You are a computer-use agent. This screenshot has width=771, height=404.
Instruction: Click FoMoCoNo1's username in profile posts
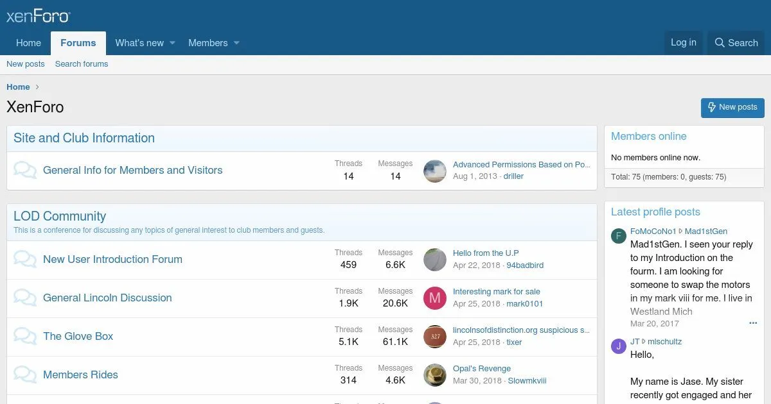pyautogui.click(x=653, y=231)
